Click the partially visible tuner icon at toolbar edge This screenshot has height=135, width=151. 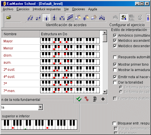point(148,17)
